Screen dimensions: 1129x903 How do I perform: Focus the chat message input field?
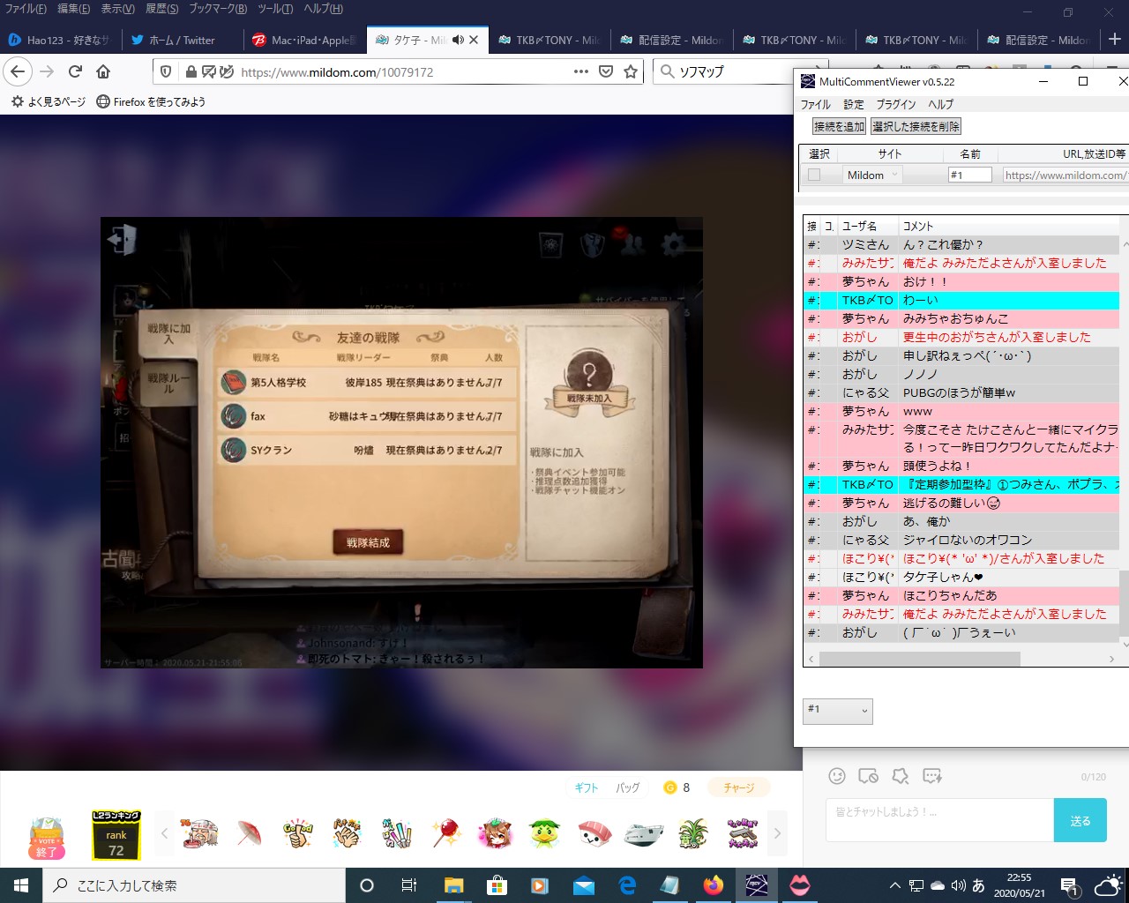940,820
